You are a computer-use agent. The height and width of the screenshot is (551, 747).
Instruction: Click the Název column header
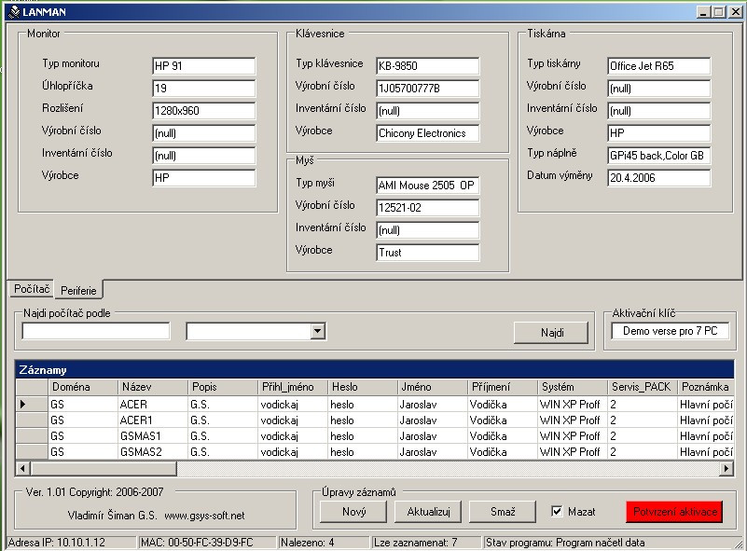[x=152, y=387]
